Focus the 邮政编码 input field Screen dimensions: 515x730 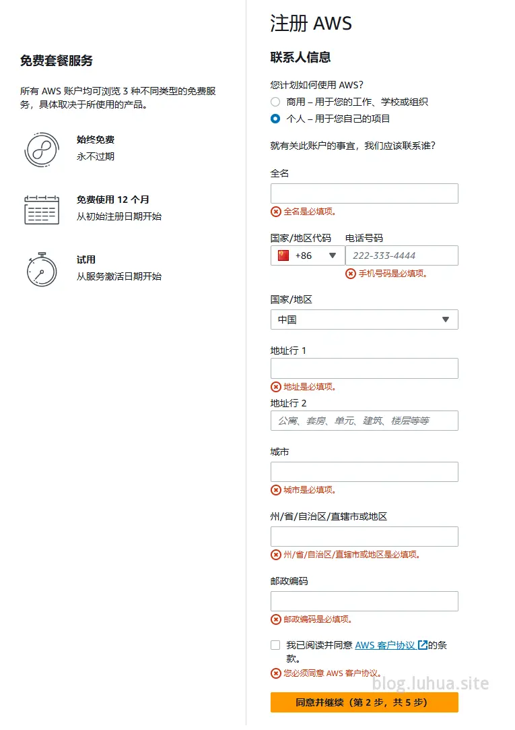364,601
